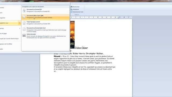Click the Remplacer icon
The width and height of the screenshot is (172, 97).
71,9
